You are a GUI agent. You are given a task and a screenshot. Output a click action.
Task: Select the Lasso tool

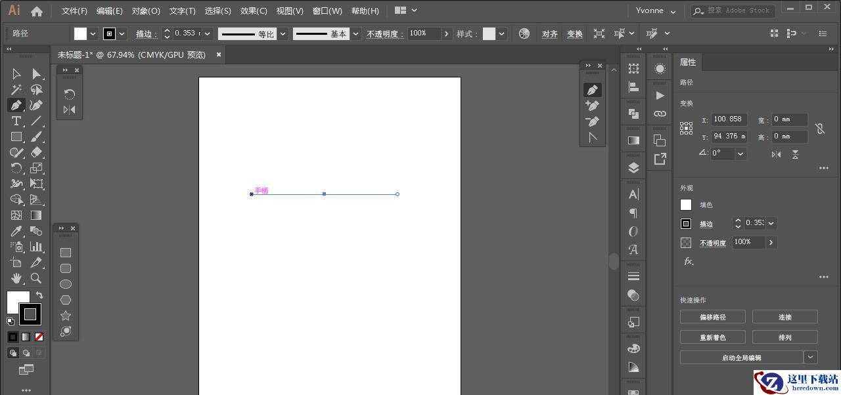click(x=37, y=90)
